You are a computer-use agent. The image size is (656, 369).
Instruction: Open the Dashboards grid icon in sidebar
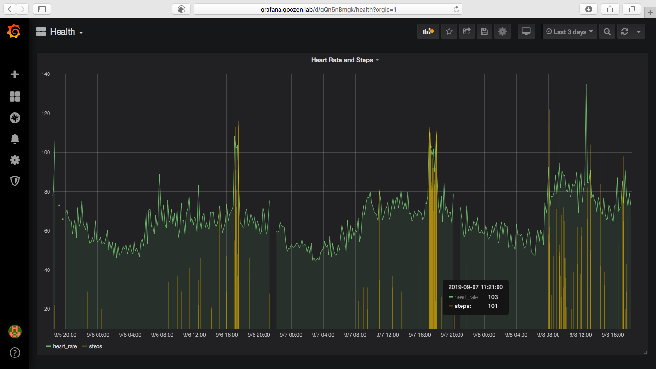point(15,97)
